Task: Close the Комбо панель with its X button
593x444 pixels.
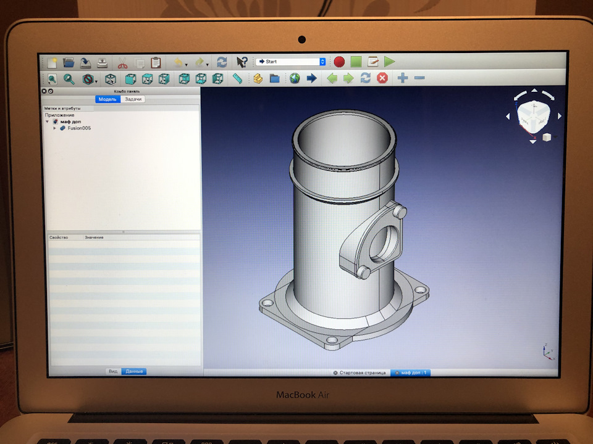Action: [x=44, y=91]
